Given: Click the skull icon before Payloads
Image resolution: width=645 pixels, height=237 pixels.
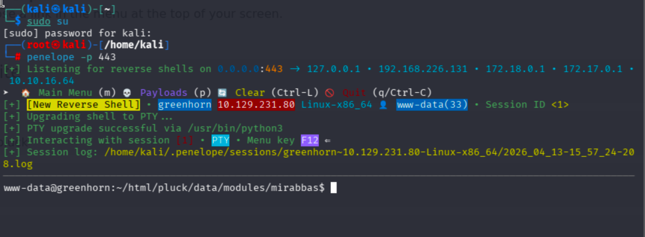Looking at the screenshot, I should tap(127, 92).
